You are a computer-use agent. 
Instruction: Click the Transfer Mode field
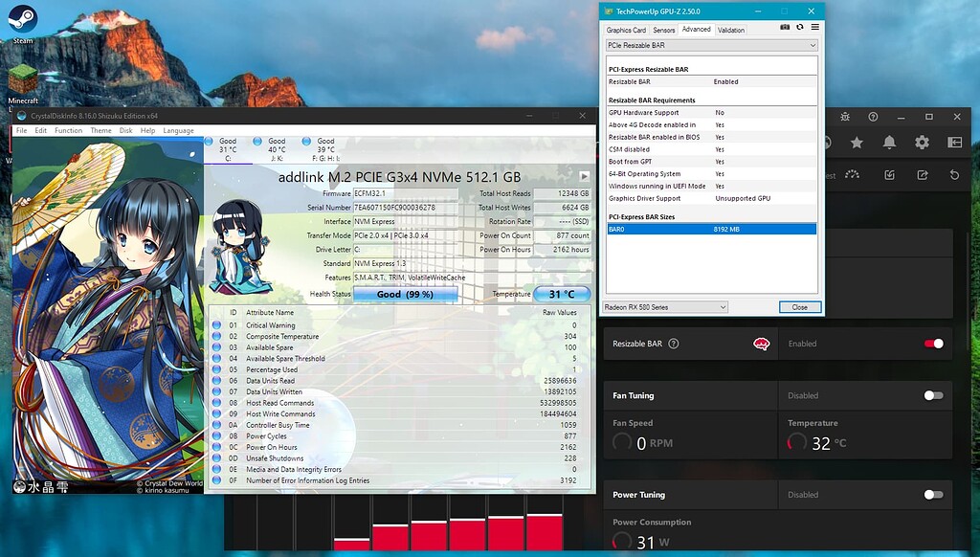click(x=406, y=235)
